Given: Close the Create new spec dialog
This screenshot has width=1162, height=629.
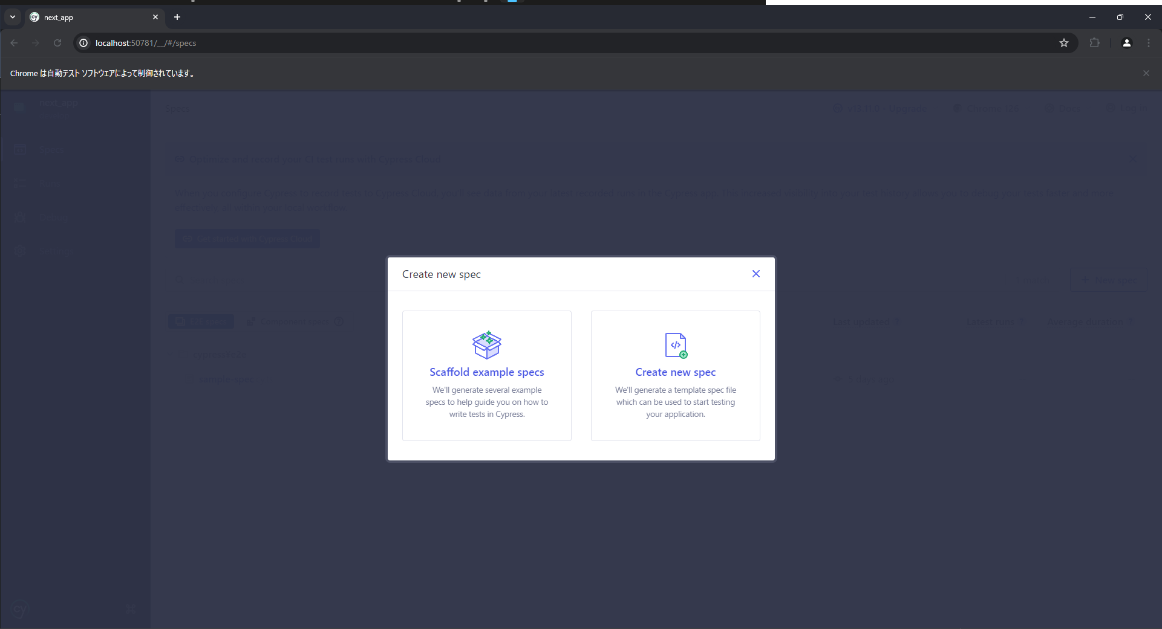Looking at the screenshot, I should [756, 274].
